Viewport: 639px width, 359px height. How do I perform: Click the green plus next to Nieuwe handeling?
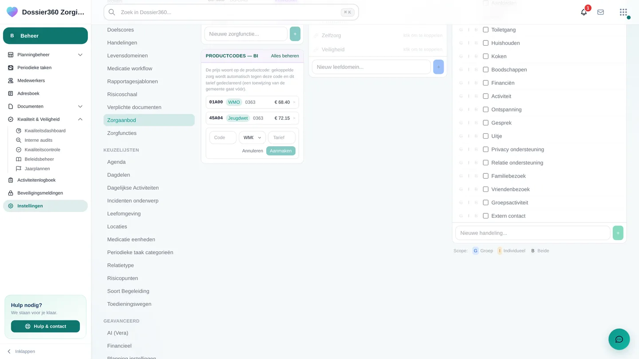[618, 233]
